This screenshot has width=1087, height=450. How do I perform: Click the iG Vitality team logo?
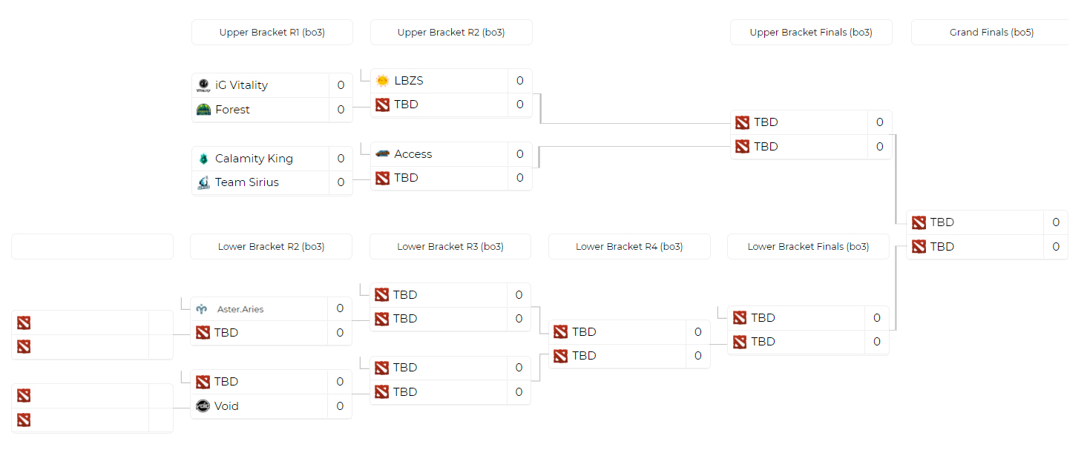(x=203, y=85)
